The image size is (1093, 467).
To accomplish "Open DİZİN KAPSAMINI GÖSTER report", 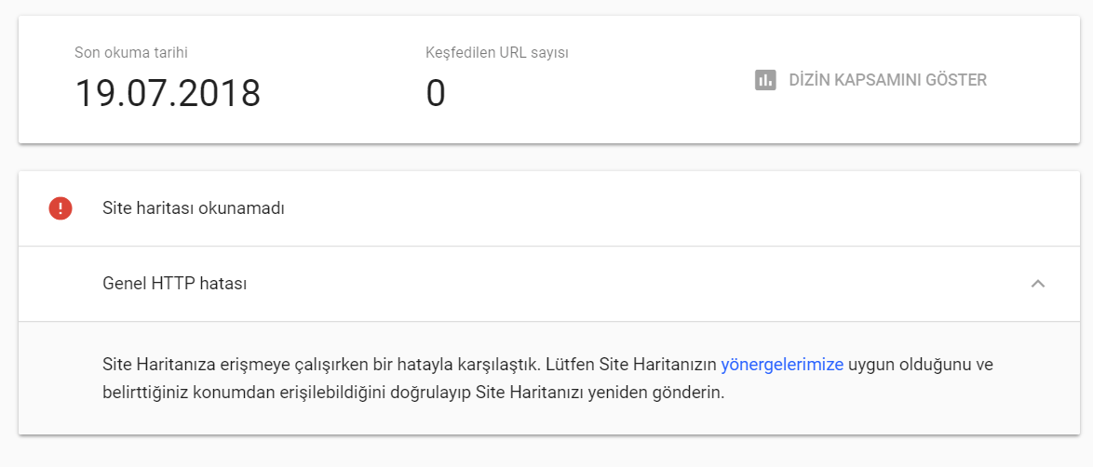I will click(x=886, y=80).
